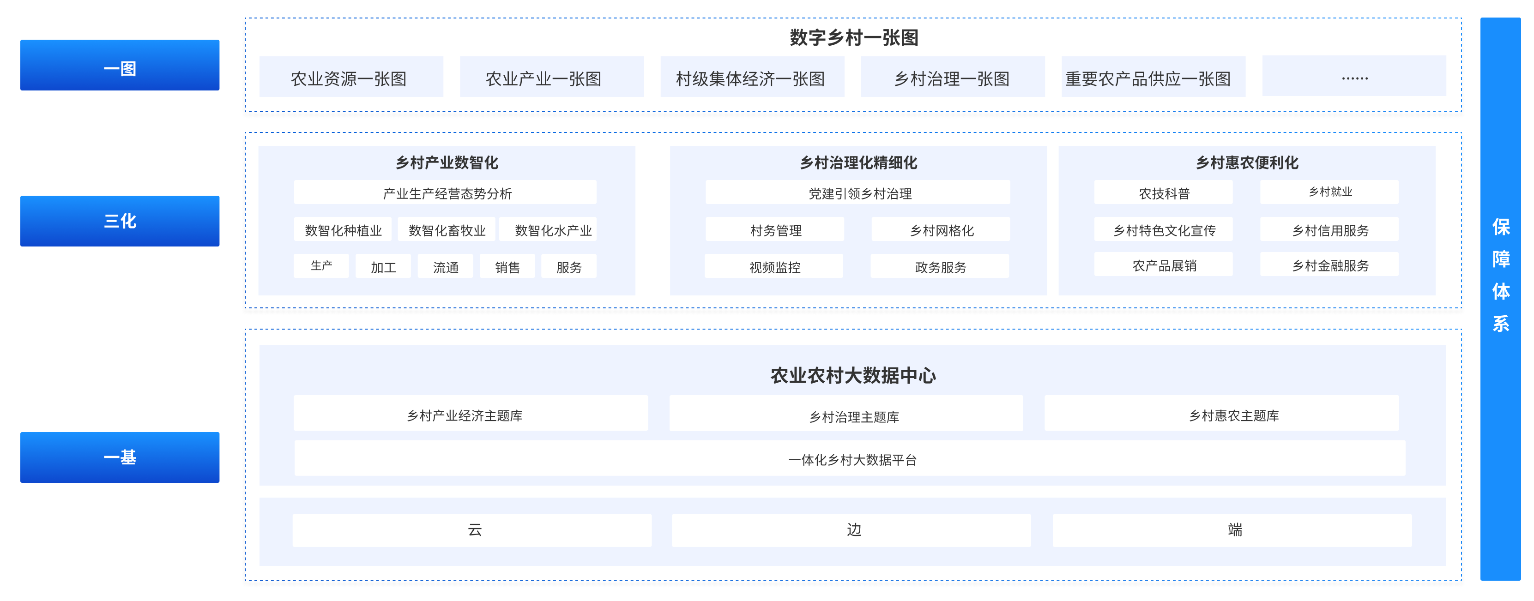Viewport: 1534px width, 601px height.
Task: Click the ellipsis box in top row
Action: (1353, 76)
